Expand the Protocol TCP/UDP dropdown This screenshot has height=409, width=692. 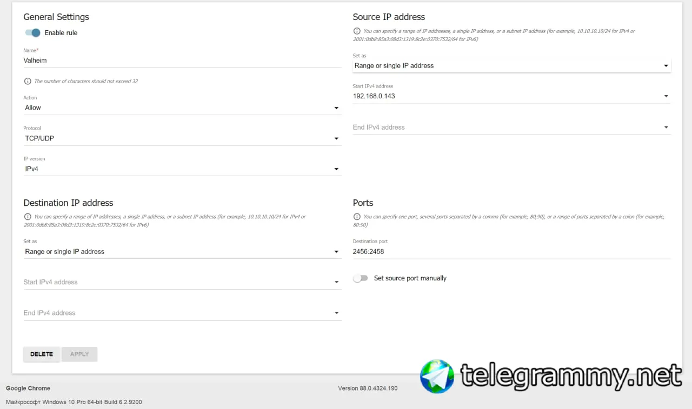click(182, 138)
